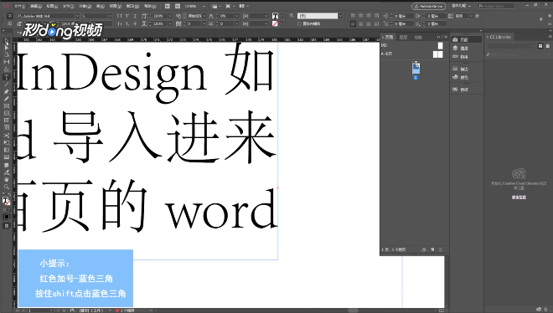
Task: Select the Rectangle tool
Action: [x=7, y=113]
